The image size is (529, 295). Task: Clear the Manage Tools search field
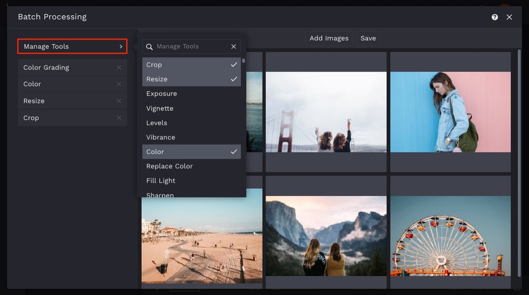[234, 46]
